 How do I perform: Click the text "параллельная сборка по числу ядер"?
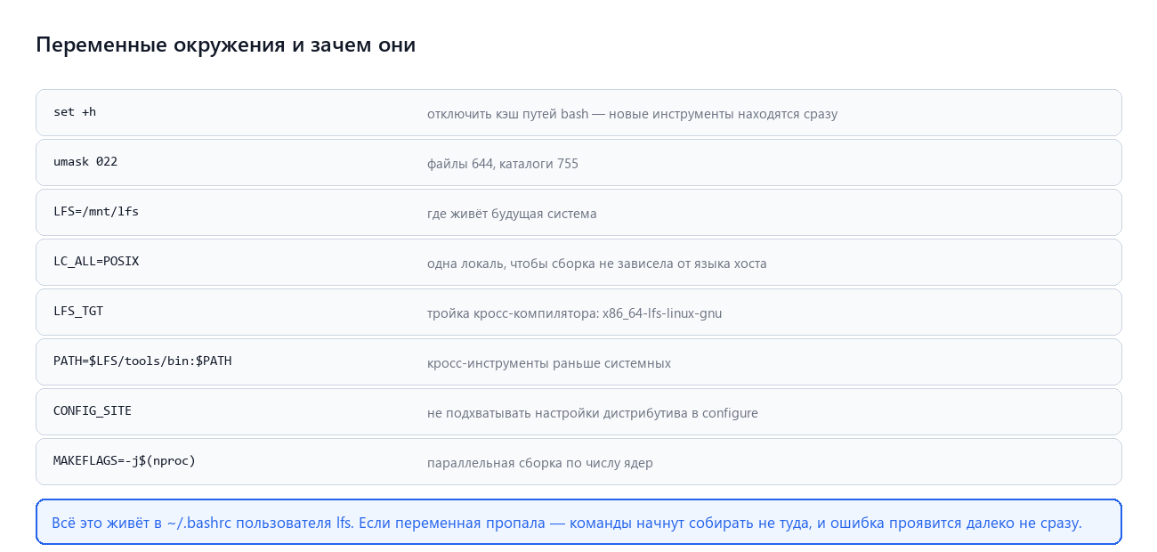click(x=540, y=463)
